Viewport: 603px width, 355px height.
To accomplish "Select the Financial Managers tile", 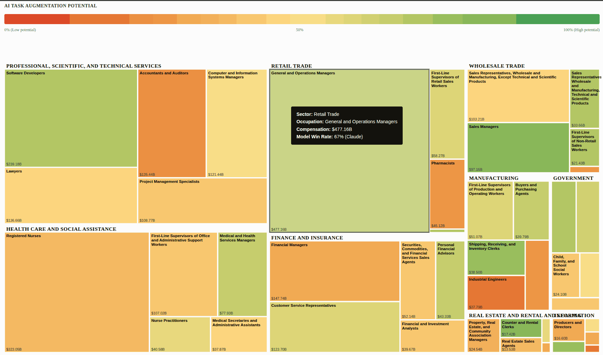I will (x=334, y=271).
